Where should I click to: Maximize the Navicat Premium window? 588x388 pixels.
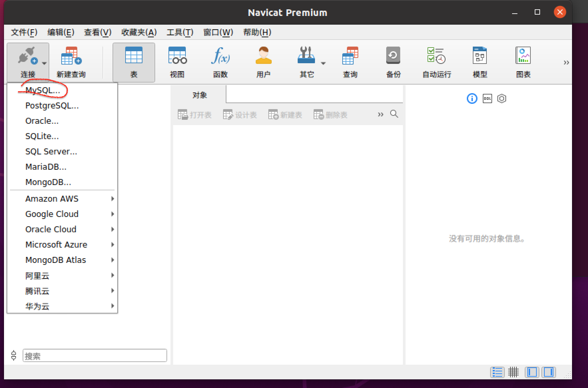[537, 12]
